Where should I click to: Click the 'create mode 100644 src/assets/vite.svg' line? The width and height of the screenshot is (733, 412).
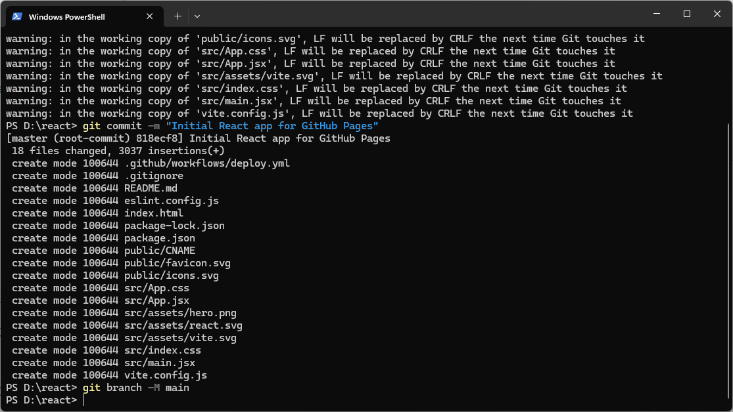pyautogui.click(x=124, y=339)
